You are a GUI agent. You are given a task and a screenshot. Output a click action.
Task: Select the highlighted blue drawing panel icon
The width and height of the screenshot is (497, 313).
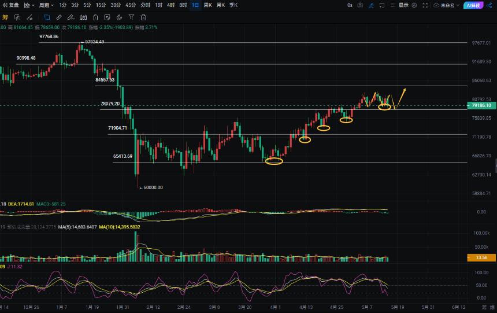point(47,17)
